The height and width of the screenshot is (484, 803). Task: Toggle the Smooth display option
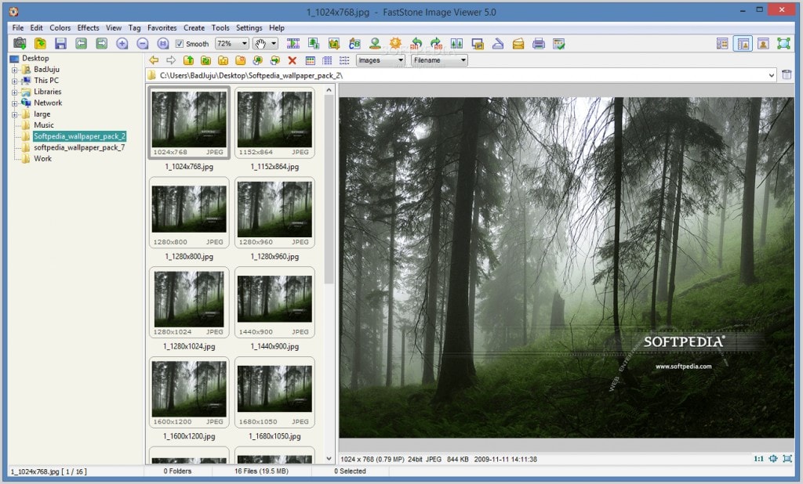click(x=179, y=44)
